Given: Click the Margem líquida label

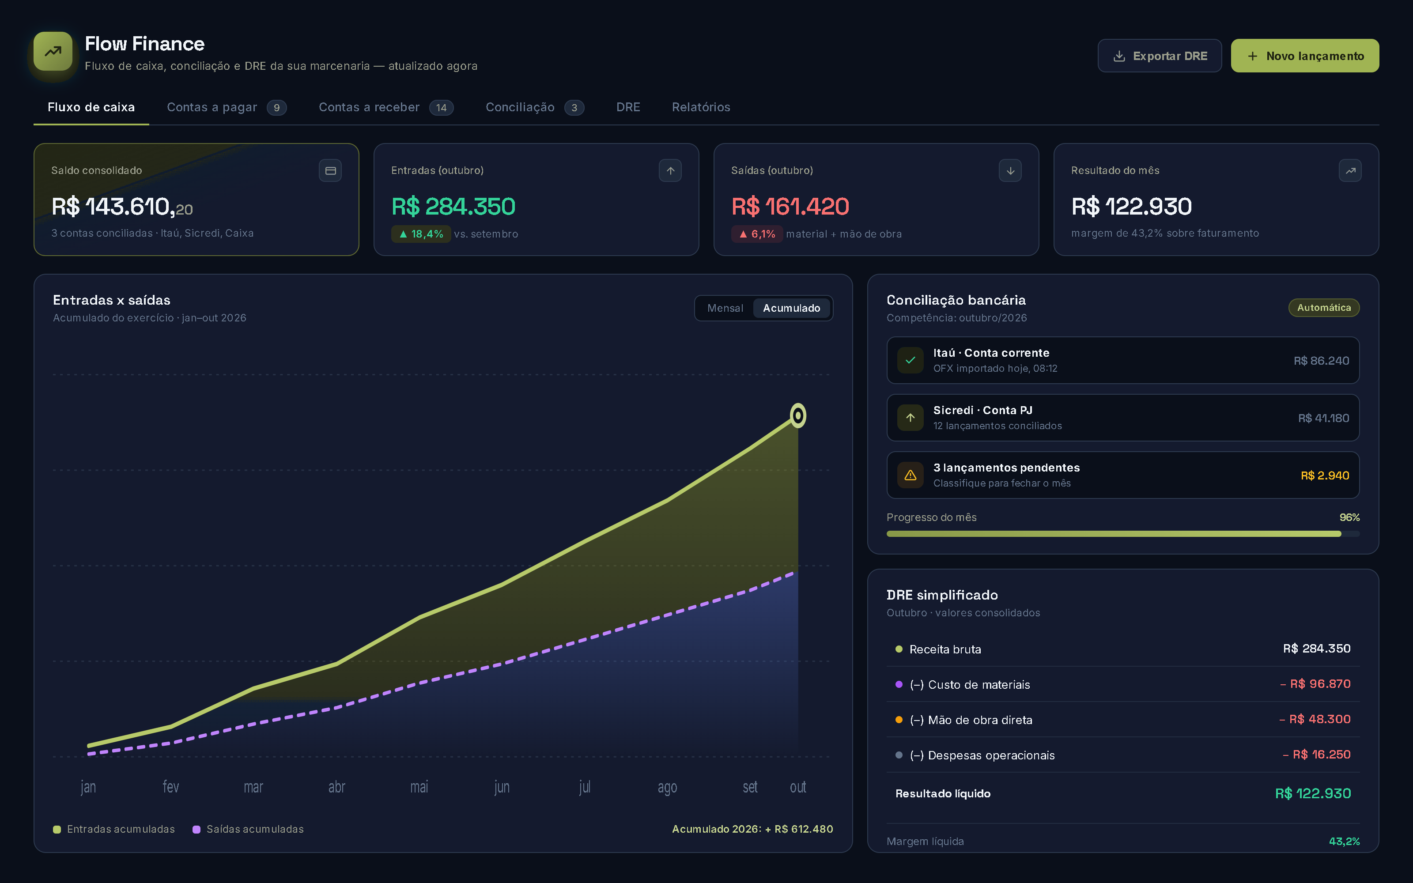Looking at the screenshot, I should tap(925, 841).
